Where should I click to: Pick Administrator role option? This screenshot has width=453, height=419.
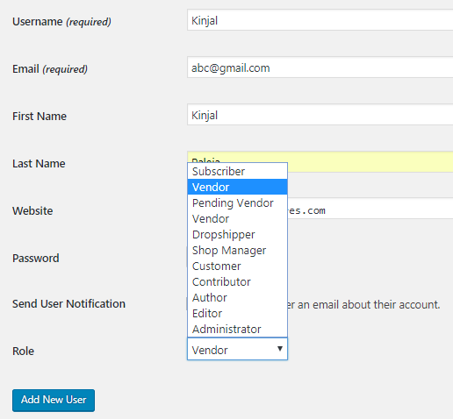[x=237, y=329]
